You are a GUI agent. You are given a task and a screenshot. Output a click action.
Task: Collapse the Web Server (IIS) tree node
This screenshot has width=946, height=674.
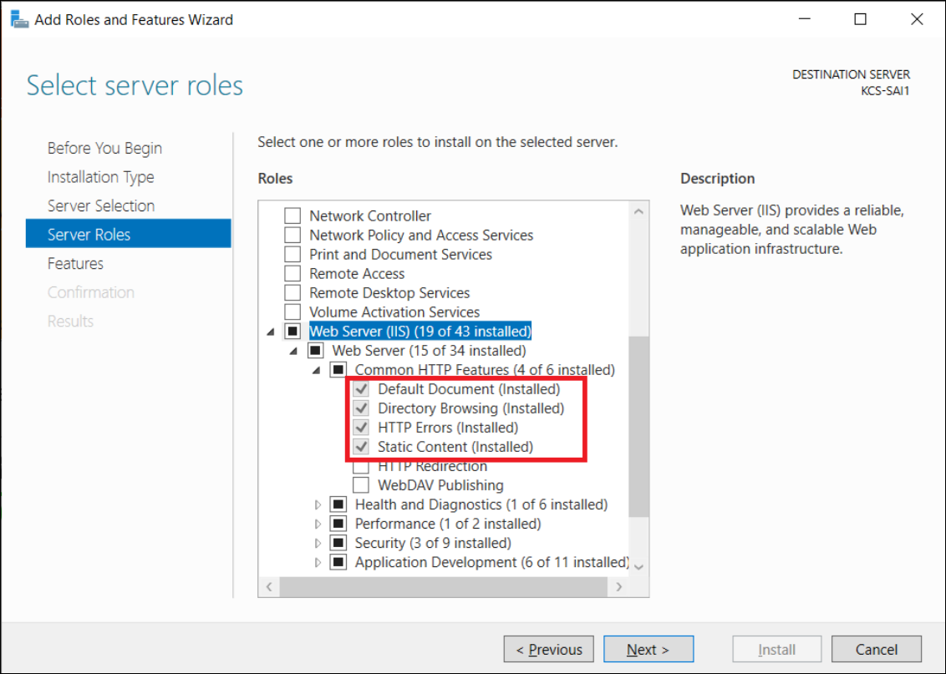tap(271, 332)
